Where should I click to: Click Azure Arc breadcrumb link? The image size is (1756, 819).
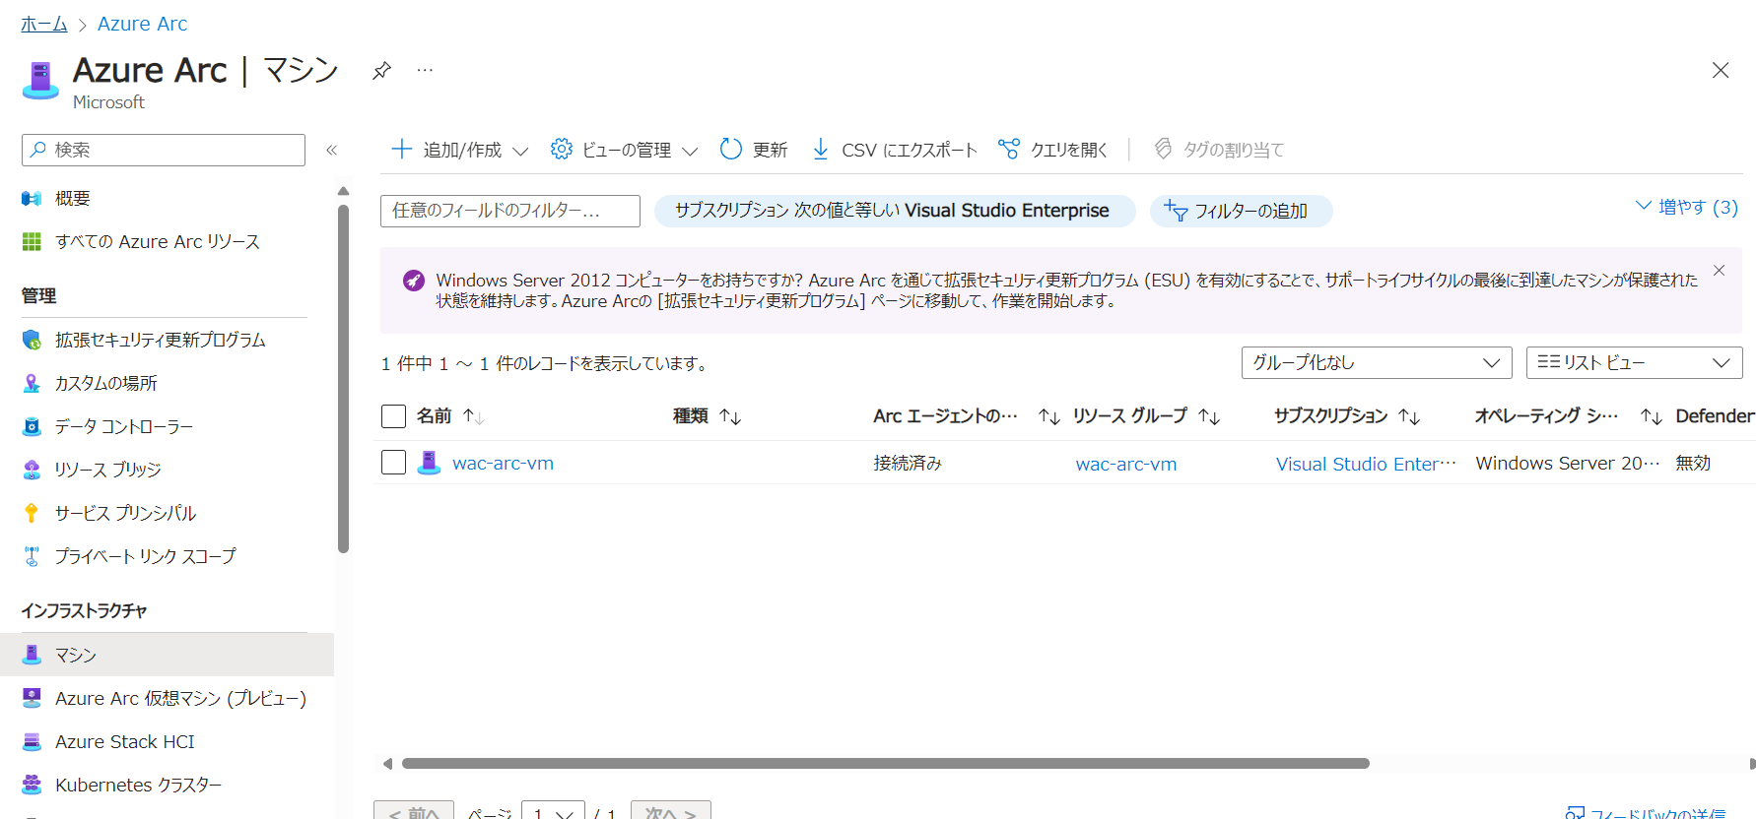(x=142, y=24)
